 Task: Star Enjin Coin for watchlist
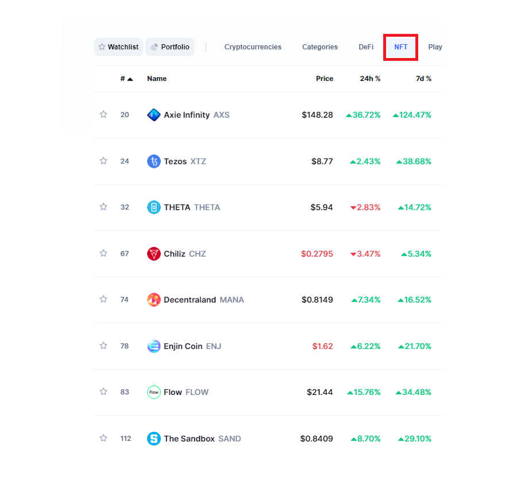click(x=103, y=346)
